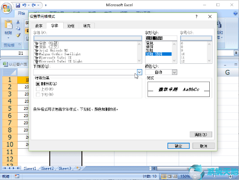This screenshot has height=180, width=239.
Task: Open the 剪贴板 group dialog launcher
Action: coord(20,45)
